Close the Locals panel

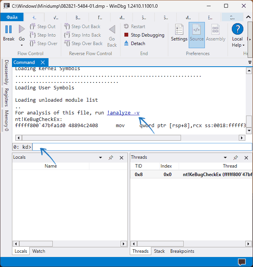point(121,158)
